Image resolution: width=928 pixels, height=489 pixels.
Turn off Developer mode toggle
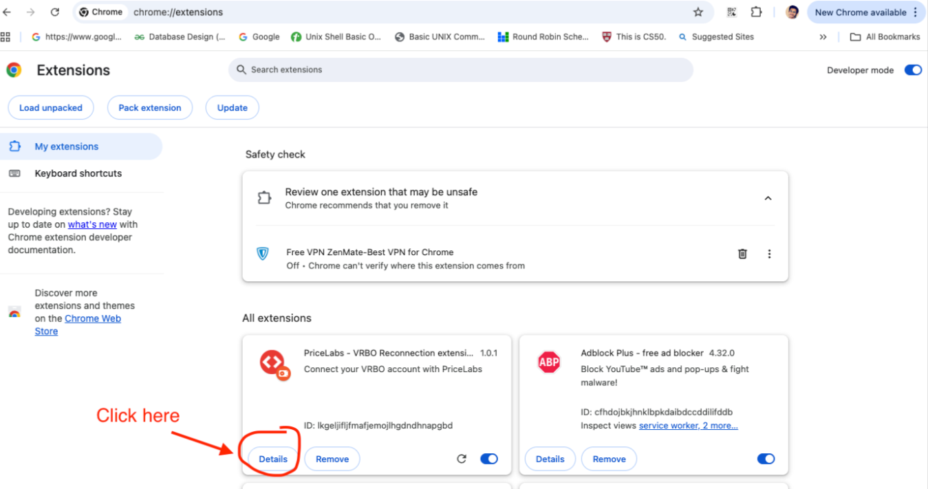tap(912, 70)
